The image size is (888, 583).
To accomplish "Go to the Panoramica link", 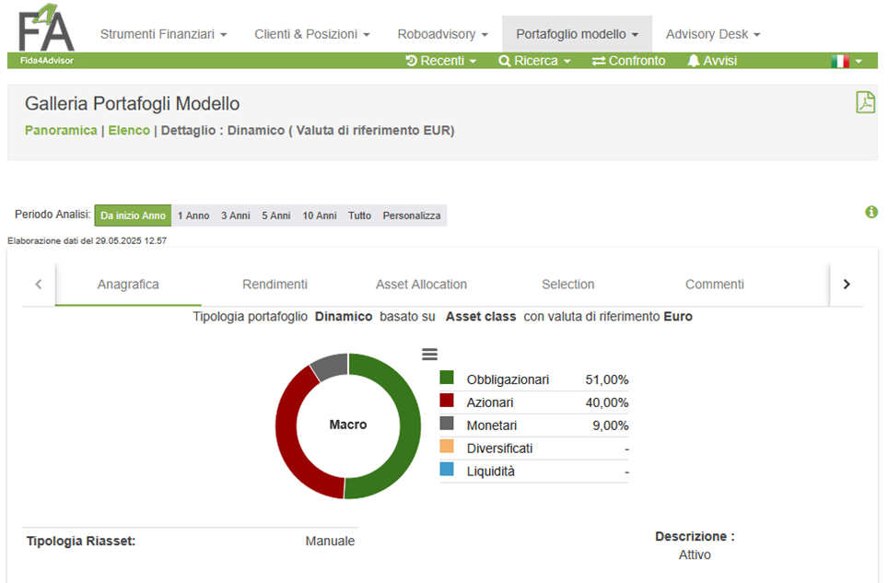I will 61,130.
